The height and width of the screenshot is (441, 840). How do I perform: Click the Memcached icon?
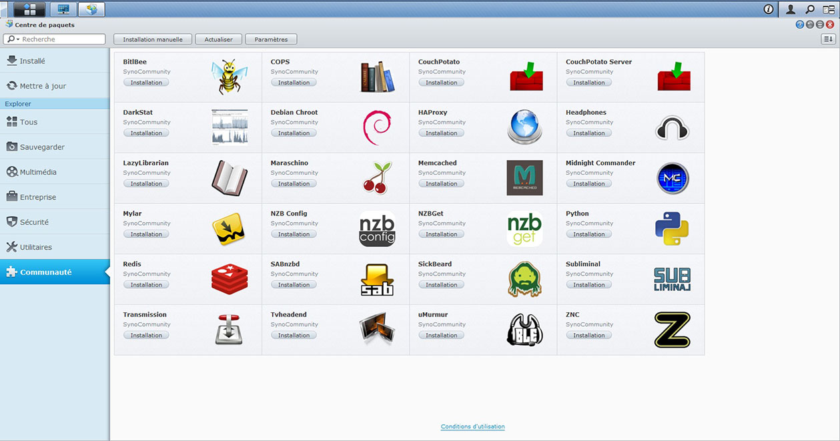[524, 177]
